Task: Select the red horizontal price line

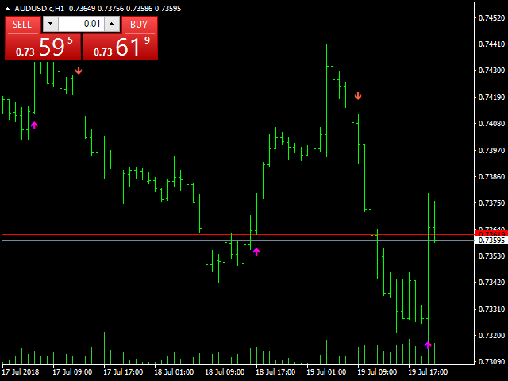Action: click(238, 234)
